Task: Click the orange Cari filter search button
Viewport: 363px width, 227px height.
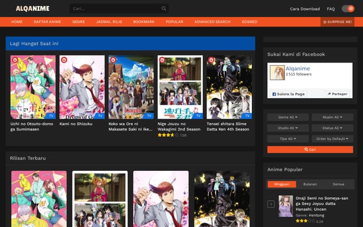Action: click(x=310, y=149)
